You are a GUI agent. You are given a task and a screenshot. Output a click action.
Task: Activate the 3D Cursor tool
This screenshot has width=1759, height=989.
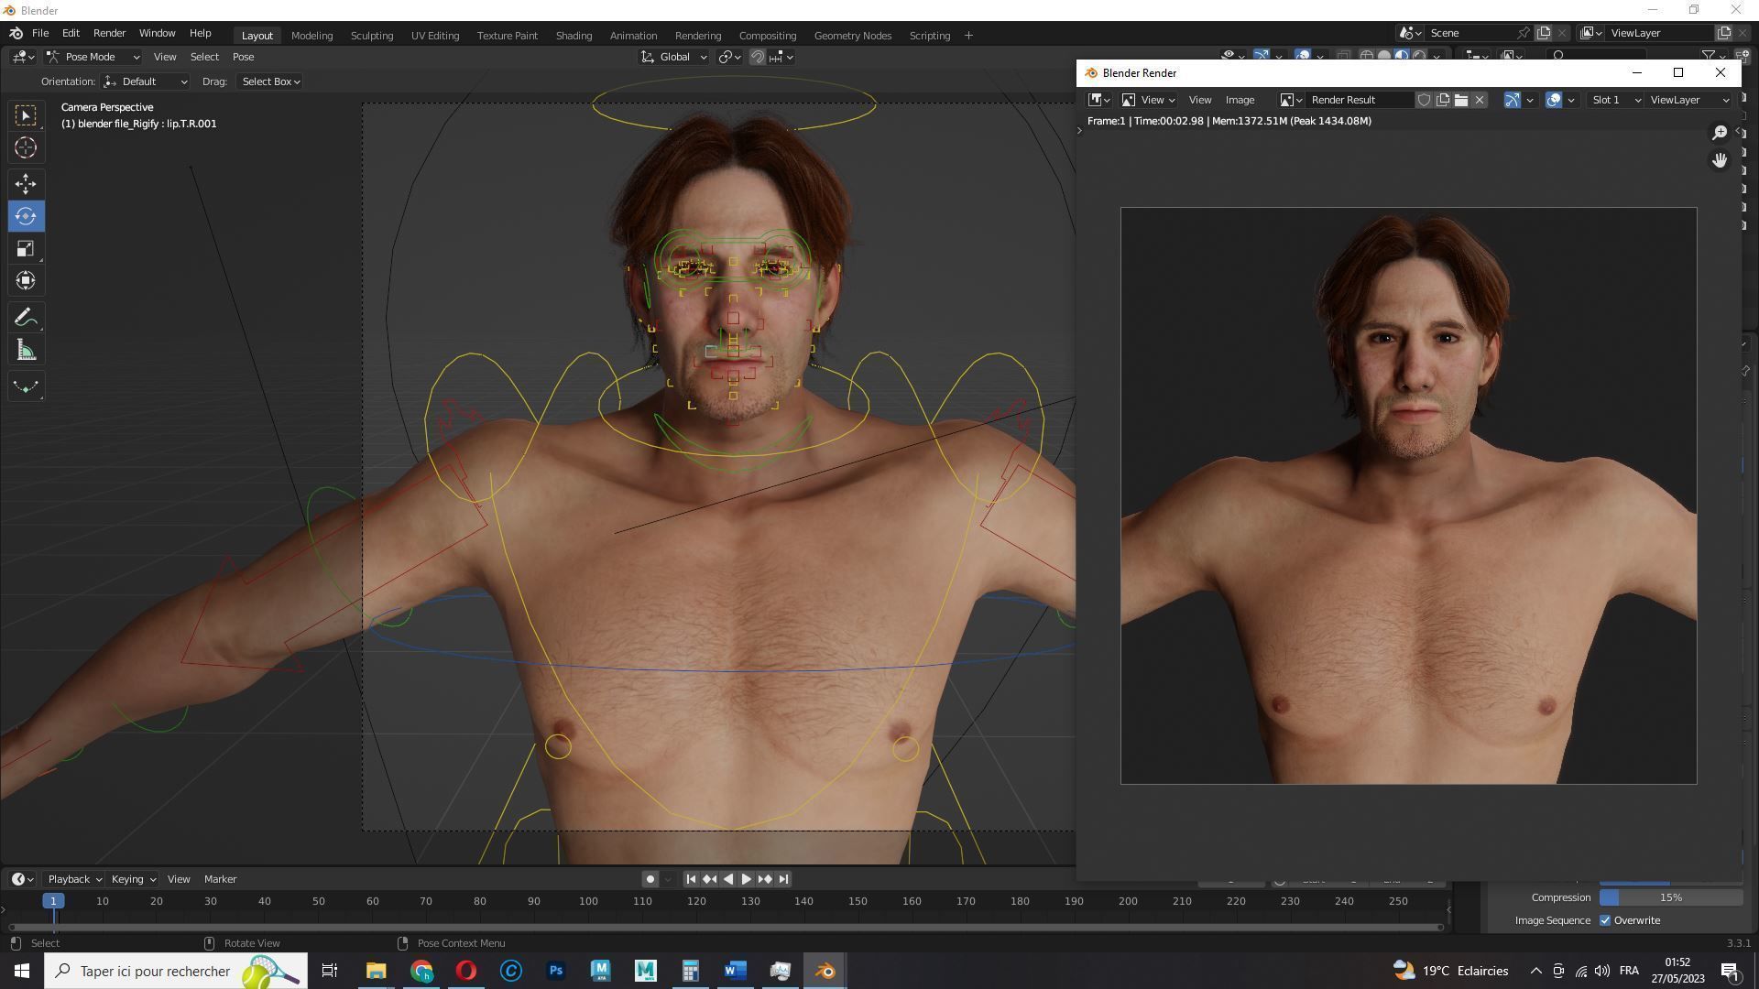tap(26, 147)
